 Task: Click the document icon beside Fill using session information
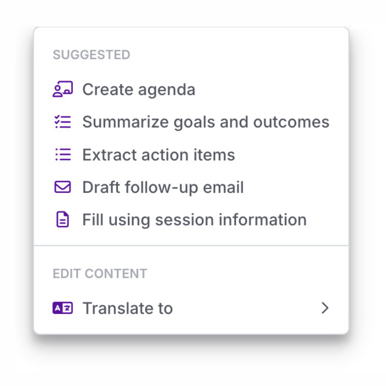click(62, 219)
